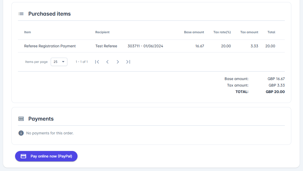Click the Item column header
Viewport: 303px width, 171px height.
click(28, 32)
